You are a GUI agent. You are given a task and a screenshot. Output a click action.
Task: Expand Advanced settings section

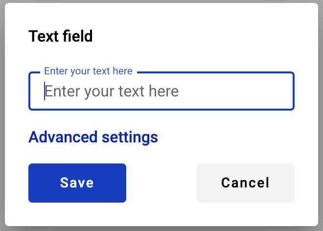coord(93,137)
